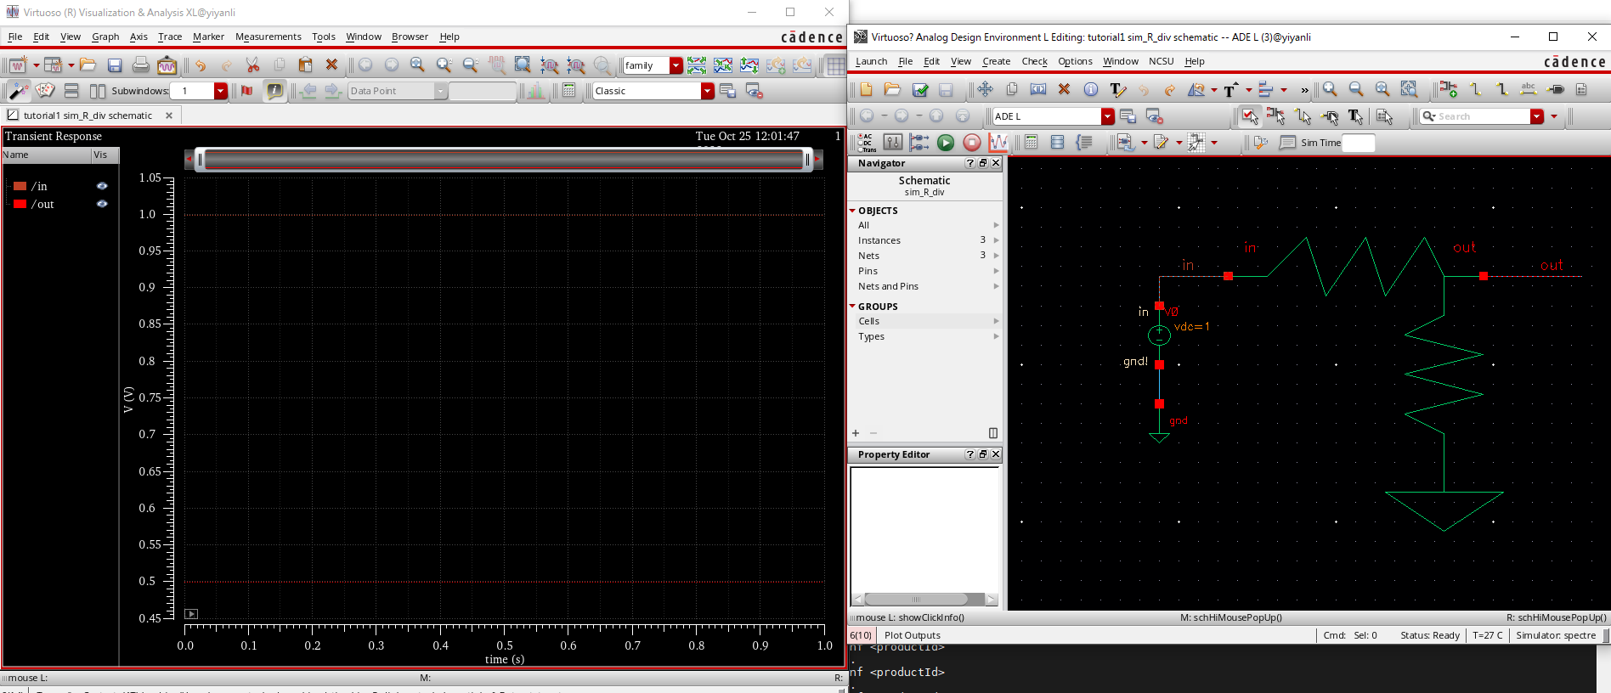Select narrow wire tool icon
Image resolution: width=1611 pixels, height=693 pixels.
[1475, 89]
